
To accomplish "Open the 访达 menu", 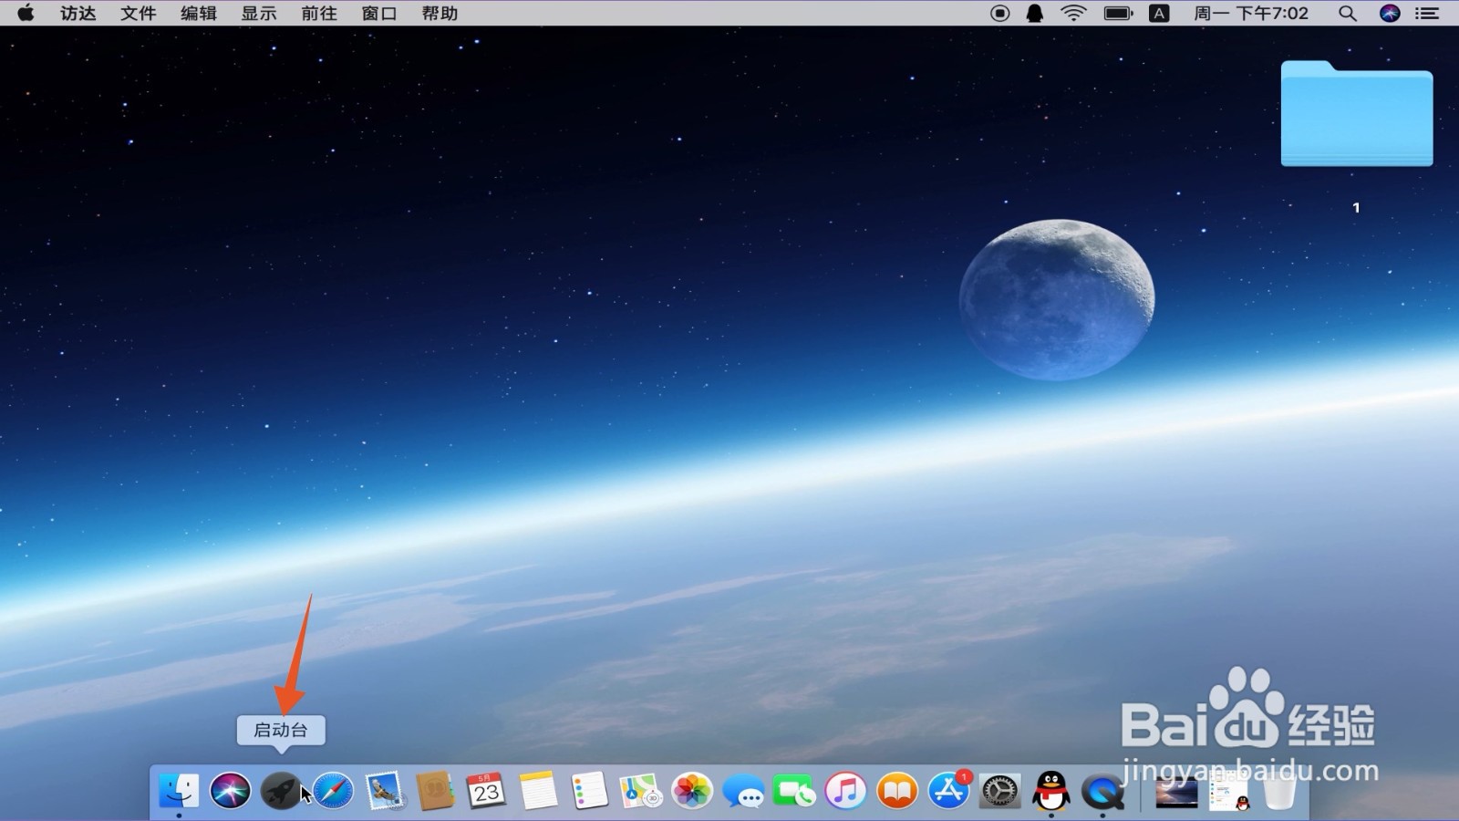I will click(78, 13).
